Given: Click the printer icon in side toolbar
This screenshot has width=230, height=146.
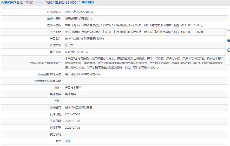Looking at the screenshot, I should click(229, 50).
